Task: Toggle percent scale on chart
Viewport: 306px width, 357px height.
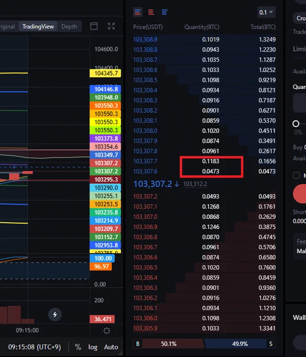Action: [x=78, y=347]
